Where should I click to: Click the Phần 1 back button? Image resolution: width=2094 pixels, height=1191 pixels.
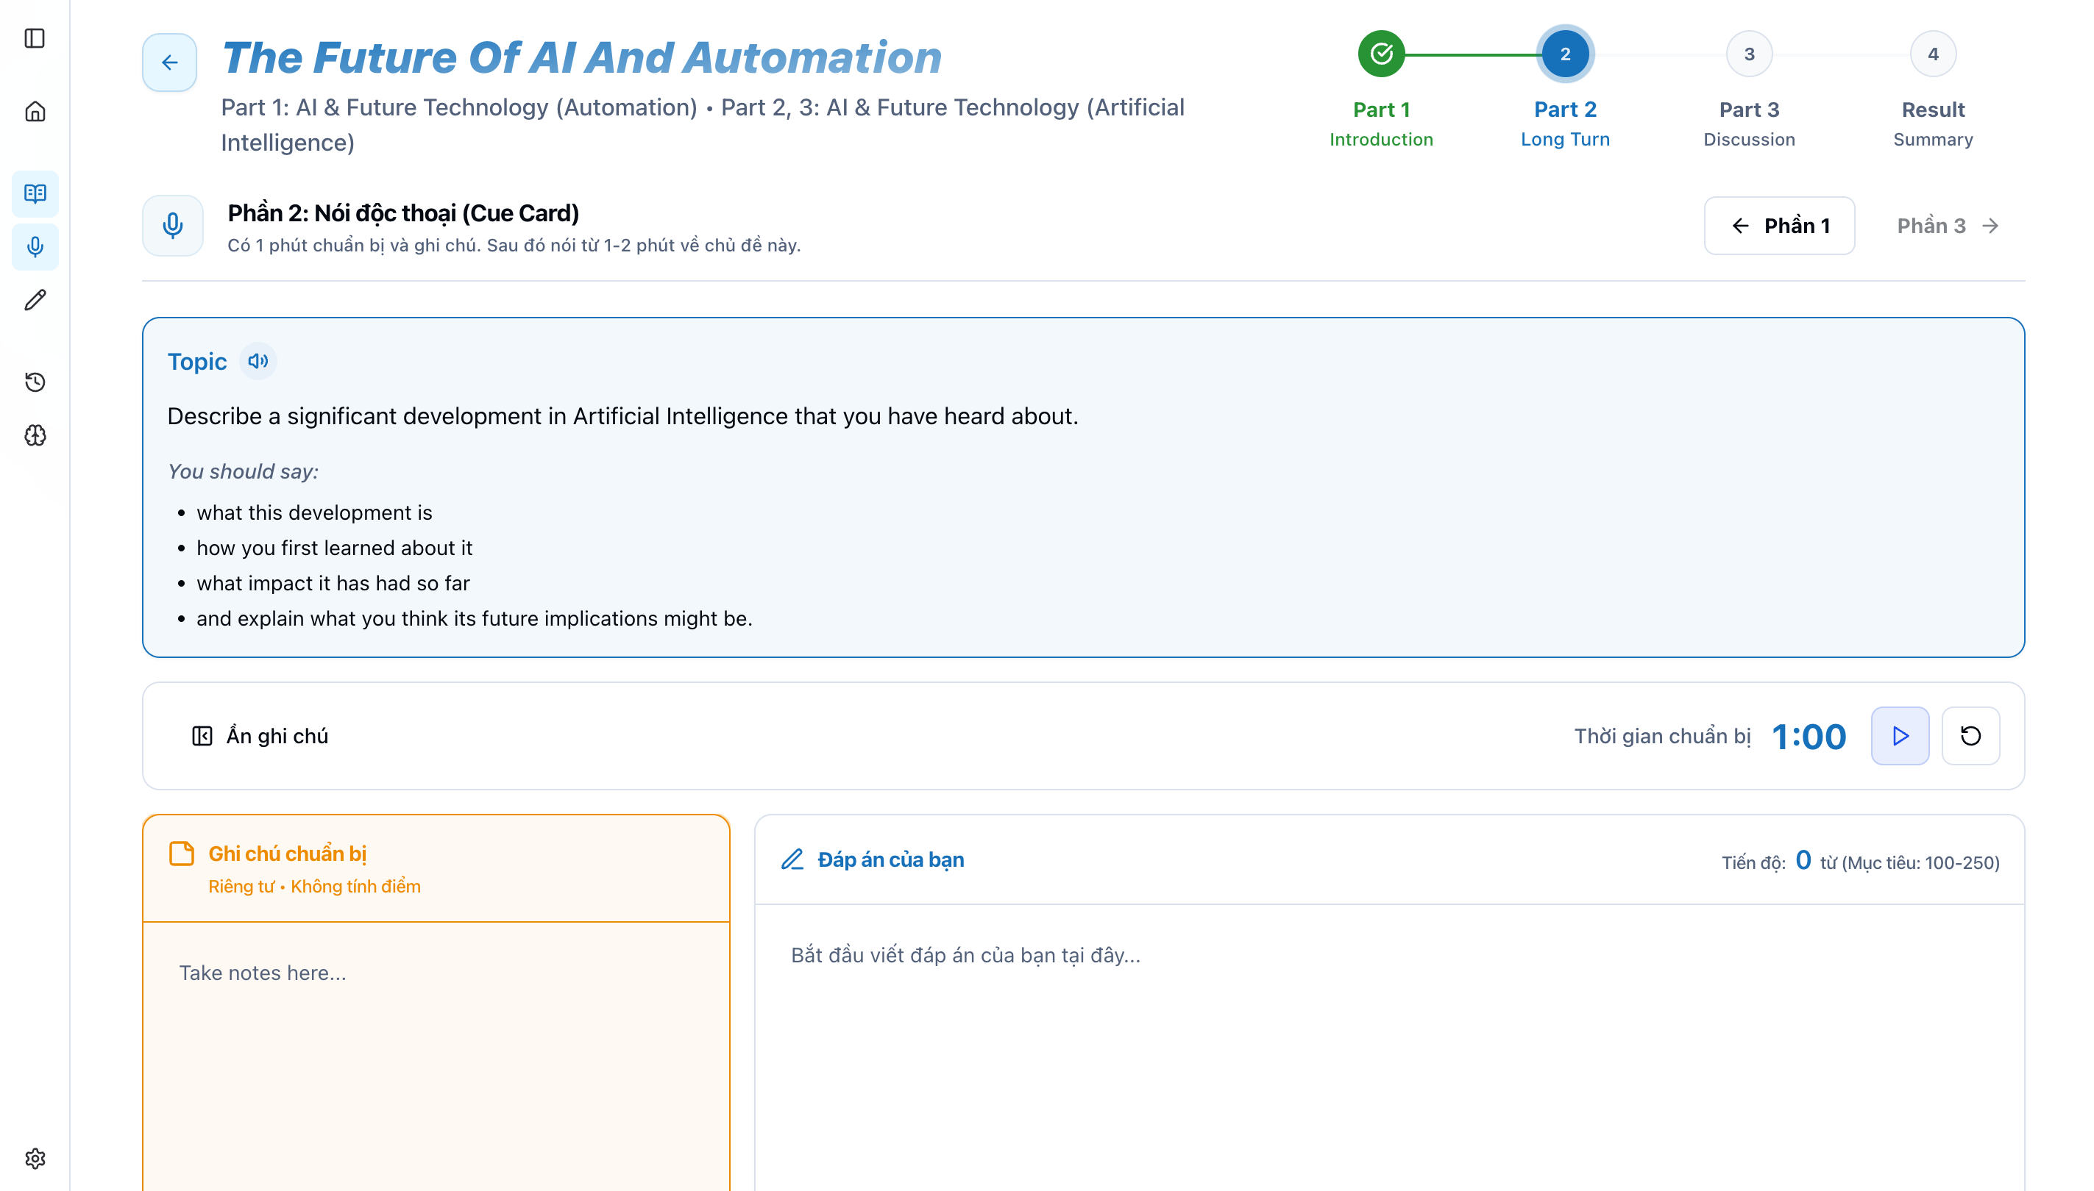1779,226
